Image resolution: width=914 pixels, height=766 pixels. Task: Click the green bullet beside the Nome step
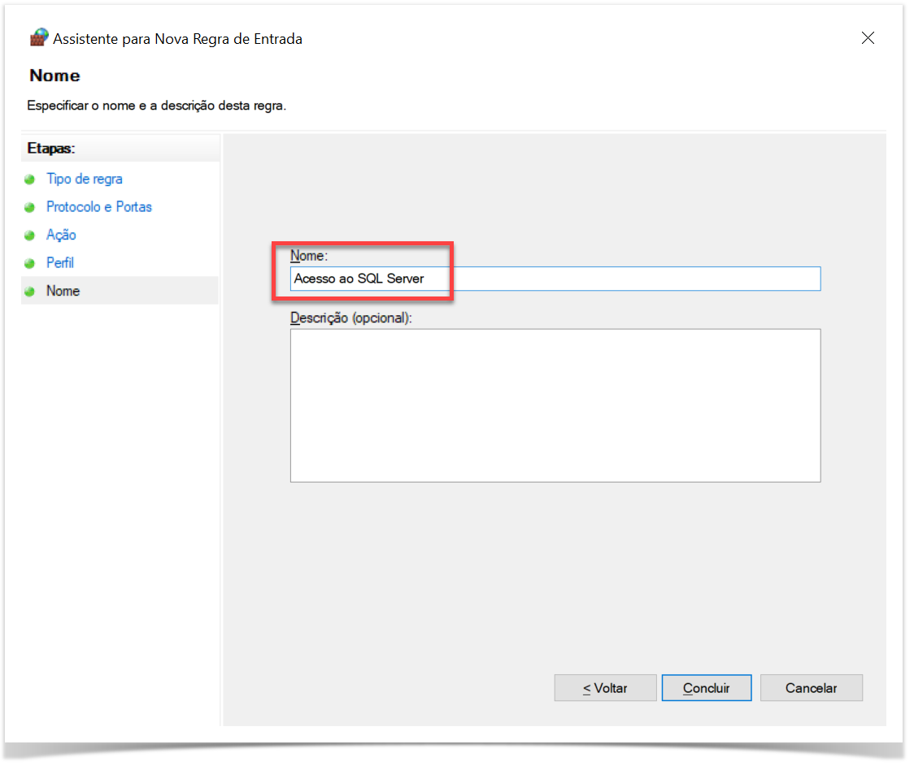tap(30, 292)
